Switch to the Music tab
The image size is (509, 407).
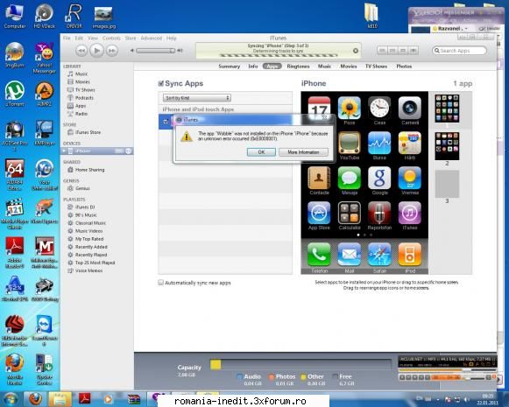[x=324, y=67]
